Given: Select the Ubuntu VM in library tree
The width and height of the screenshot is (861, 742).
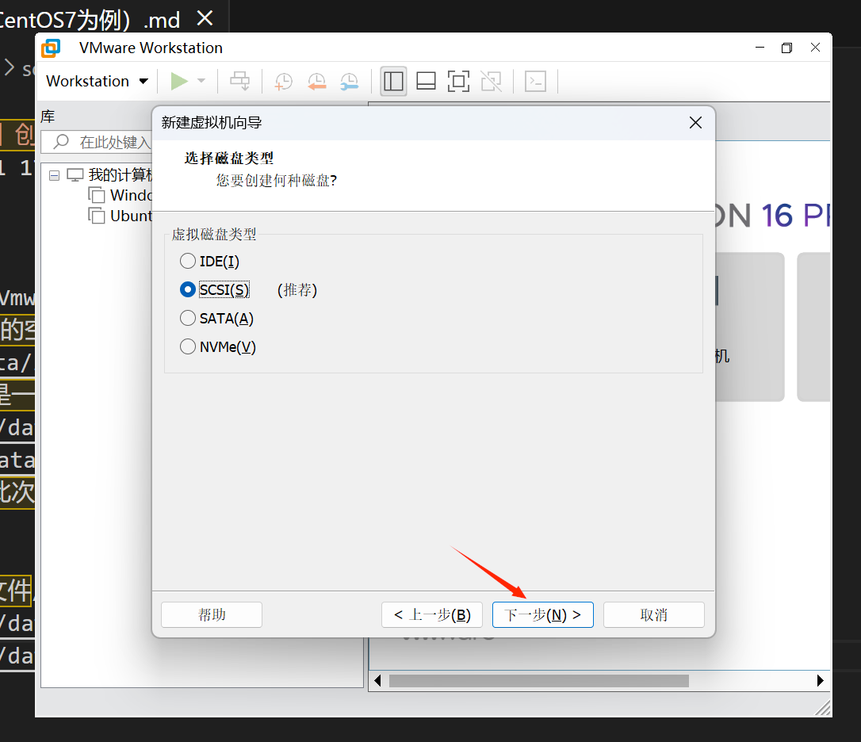Looking at the screenshot, I should coord(121,216).
